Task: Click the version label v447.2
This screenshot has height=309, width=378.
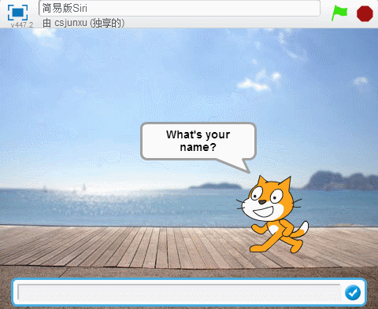Action: click(x=22, y=25)
